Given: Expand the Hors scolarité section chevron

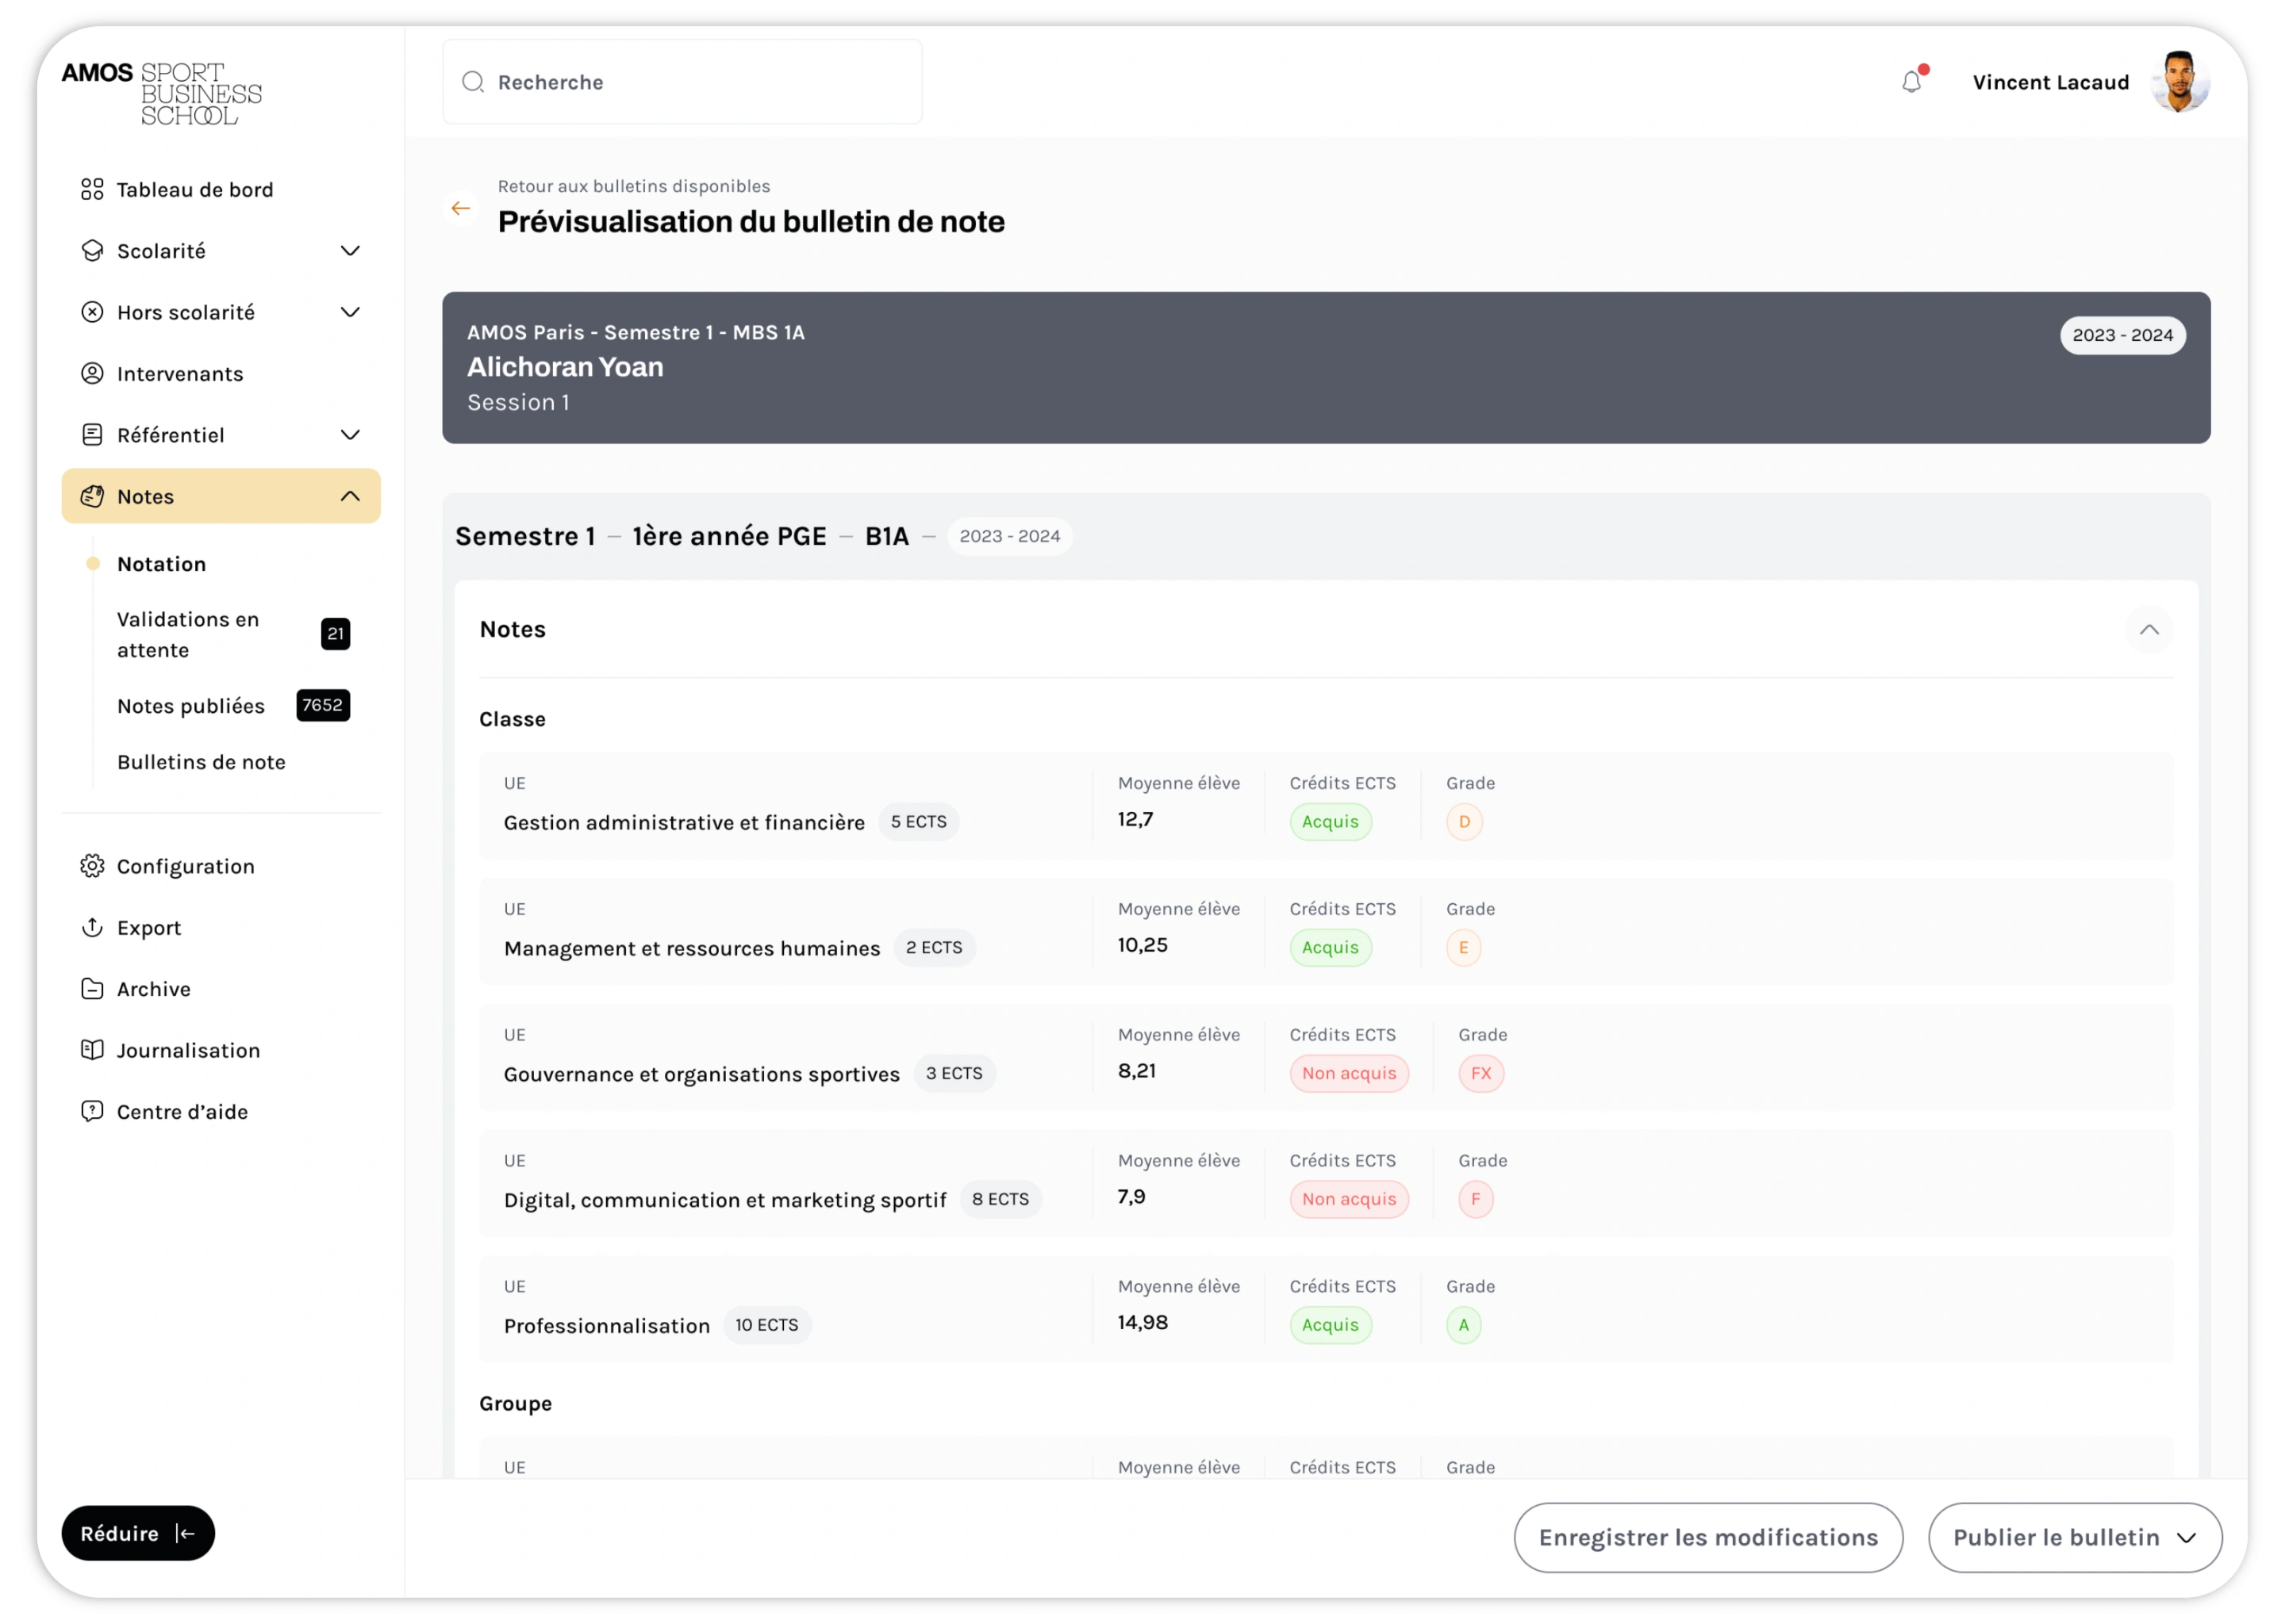Looking at the screenshot, I should click(350, 312).
